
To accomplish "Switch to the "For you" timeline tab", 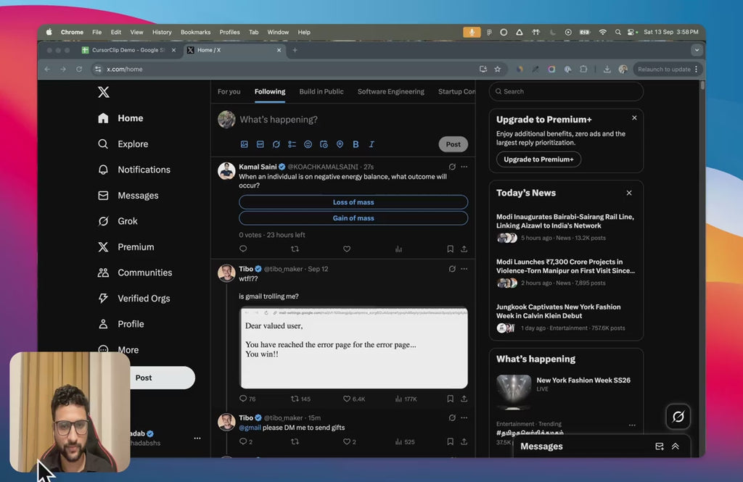I will [x=229, y=91].
